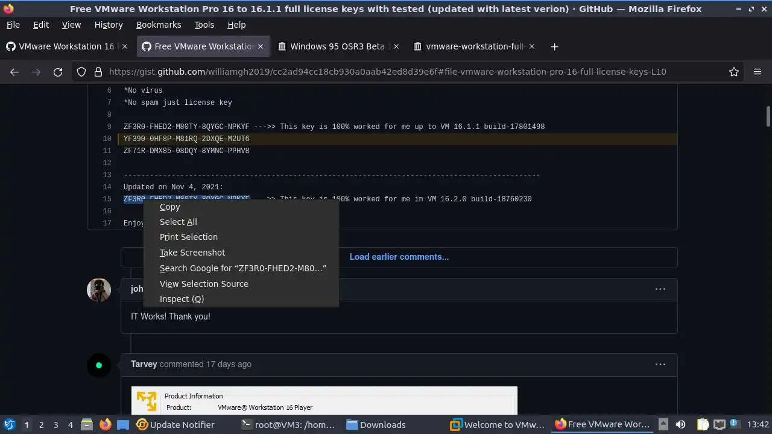
Task: Click the taskbar clock showing 13:42
Action: click(758, 424)
